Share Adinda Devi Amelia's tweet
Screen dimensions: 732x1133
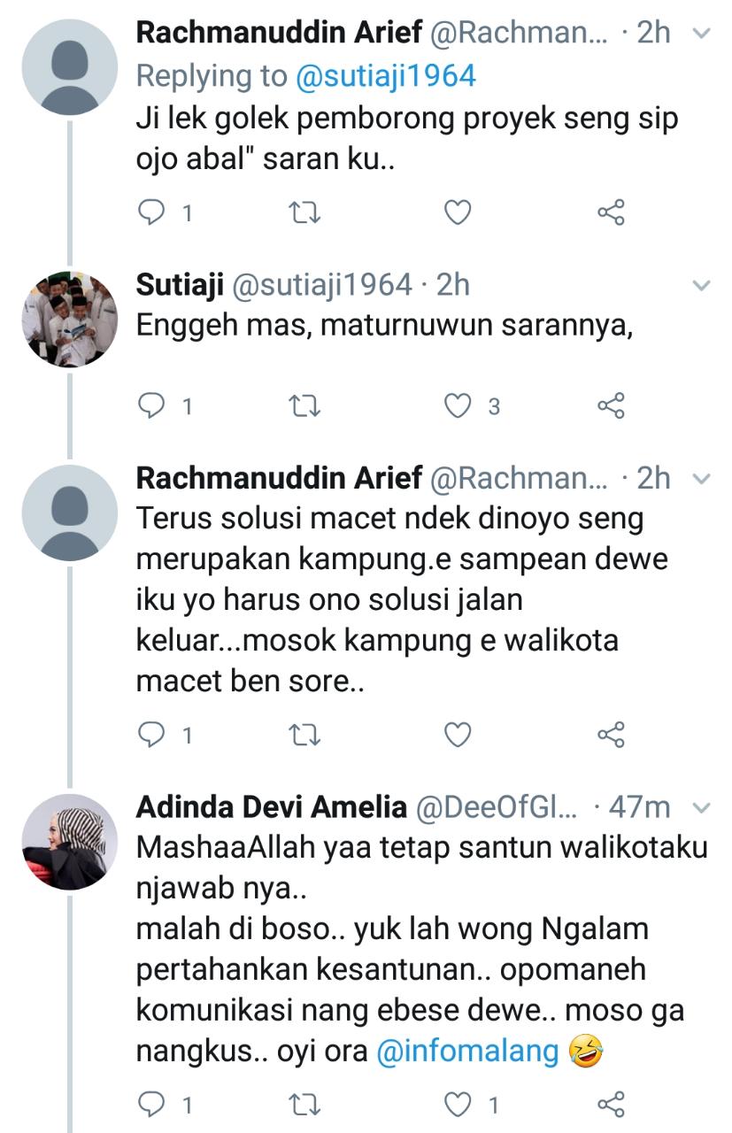[611, 1105]
